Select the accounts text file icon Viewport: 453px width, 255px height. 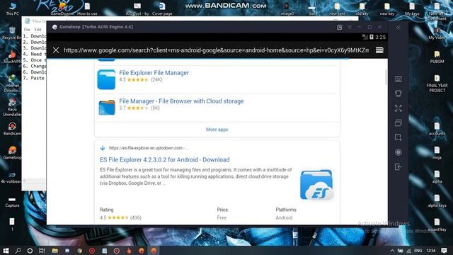coord(437,129)
